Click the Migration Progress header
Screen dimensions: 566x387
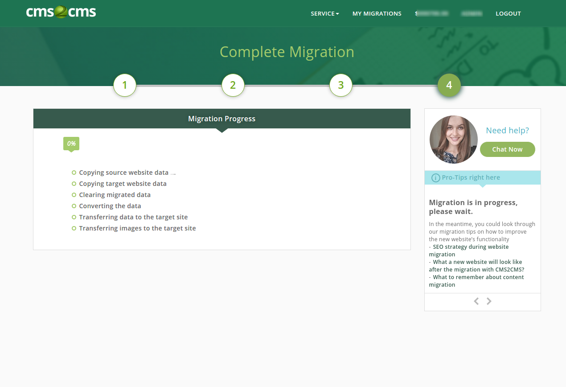tap(222, 119)
